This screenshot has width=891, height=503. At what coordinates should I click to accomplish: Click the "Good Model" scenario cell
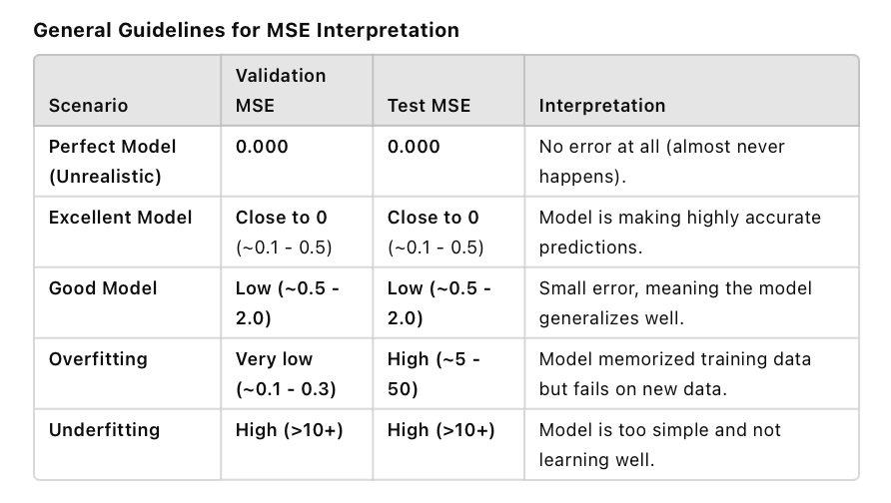(103, 288)
